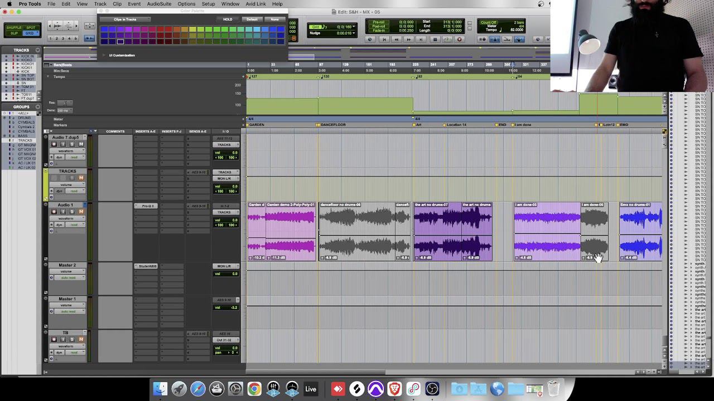Open the Clip menu
The height and width of the screenshot is (401, 714).
(117, 4)
